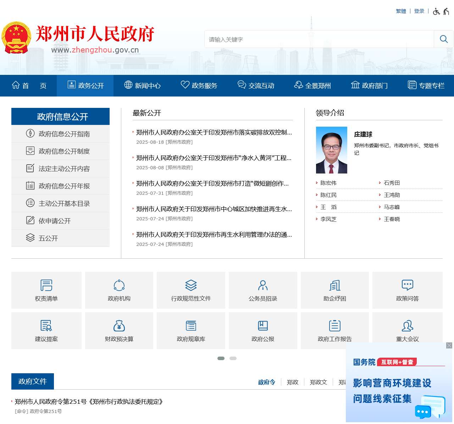This screenshot has height=424, width=454.
Task: Open the 权责清单 service icon
Action: [46, 285]
